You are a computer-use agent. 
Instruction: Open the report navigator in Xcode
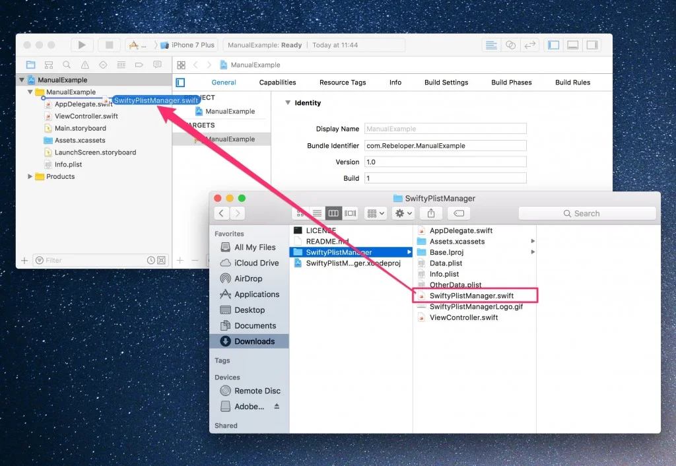157,65
